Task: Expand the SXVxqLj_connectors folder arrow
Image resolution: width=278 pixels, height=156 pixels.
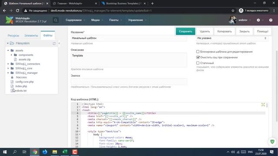Action: click(x=8, y=64)
